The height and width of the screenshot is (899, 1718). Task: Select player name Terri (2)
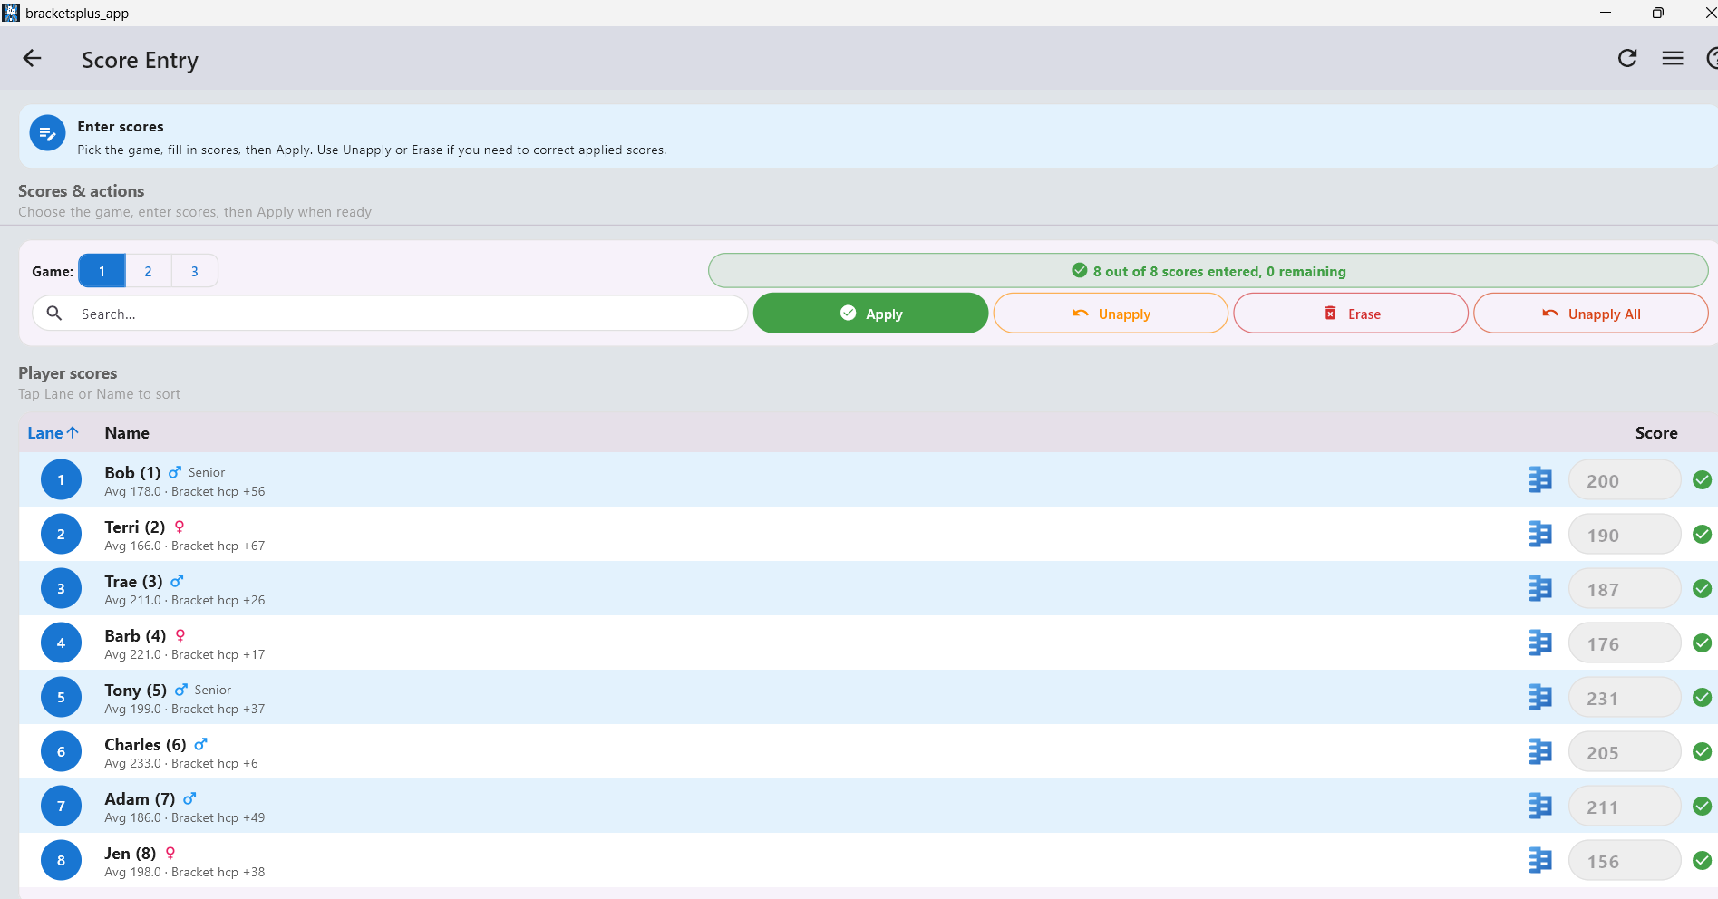pos(135,527)
